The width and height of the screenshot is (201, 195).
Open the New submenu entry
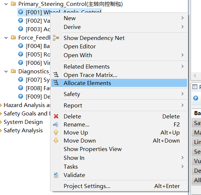(x=119, y=18)
